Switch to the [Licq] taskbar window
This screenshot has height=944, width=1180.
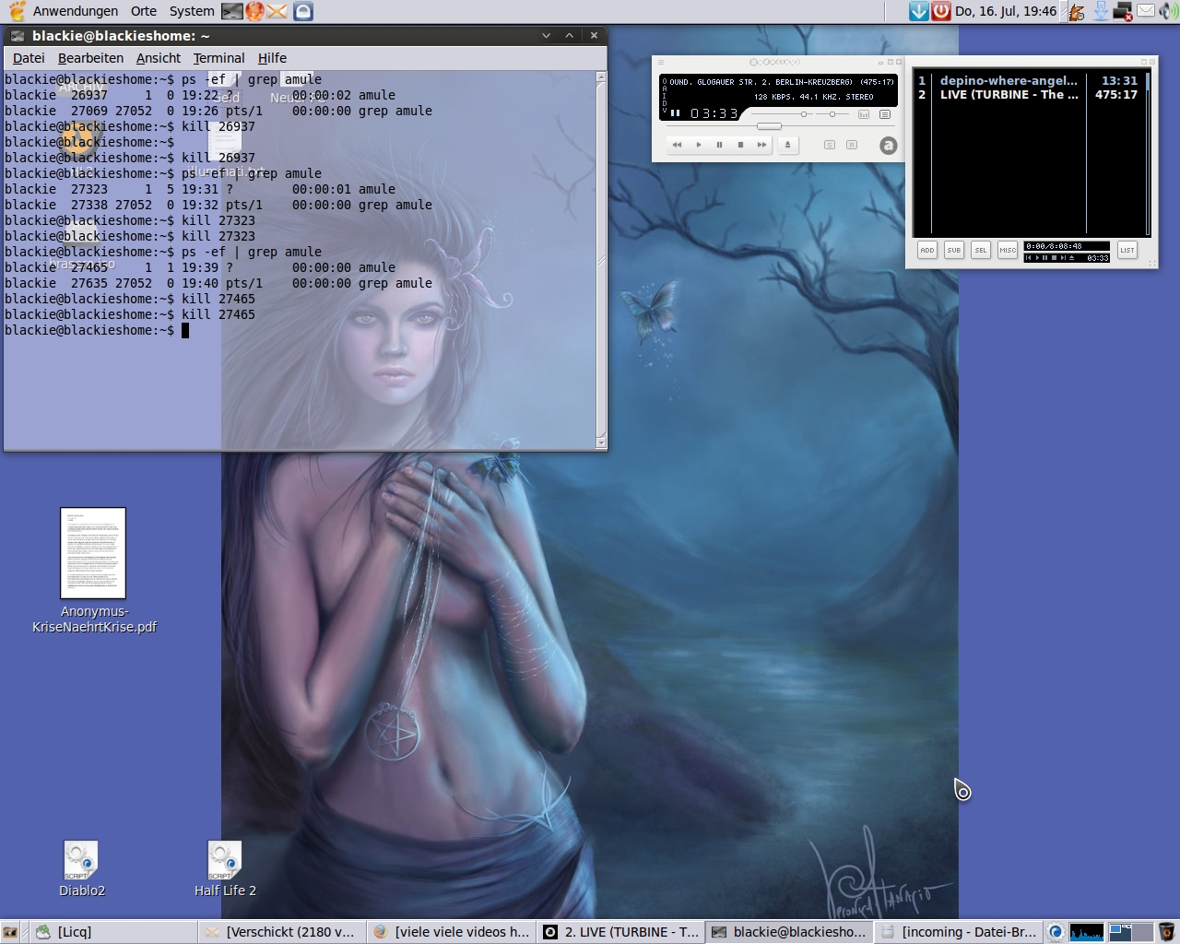point(113,932)
